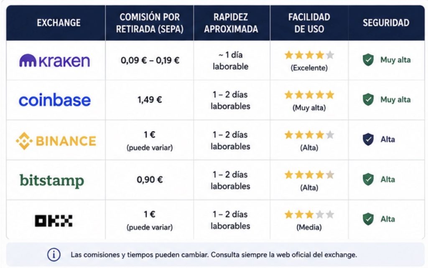
Task: Click Coinbase's five-star usability rating
Action: [x=309, y=95]
